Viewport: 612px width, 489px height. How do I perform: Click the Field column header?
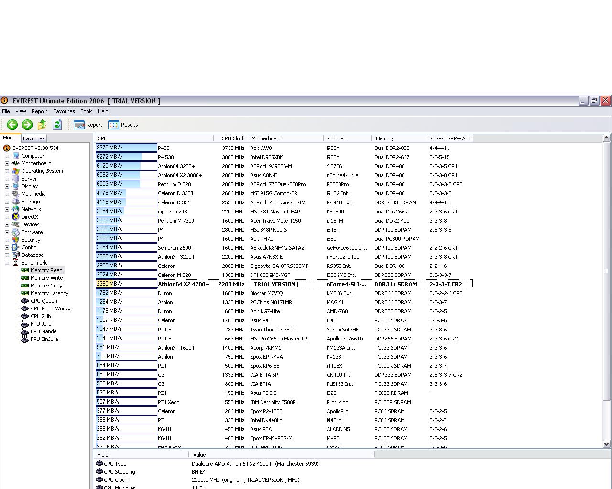click(x=141, y=455)
